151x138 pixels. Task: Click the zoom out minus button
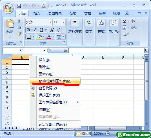point(108,133)
